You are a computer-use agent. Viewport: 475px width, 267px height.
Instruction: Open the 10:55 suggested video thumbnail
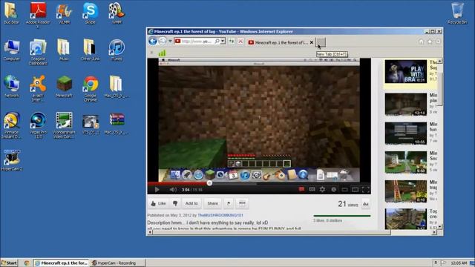click(x=406, y=133)
